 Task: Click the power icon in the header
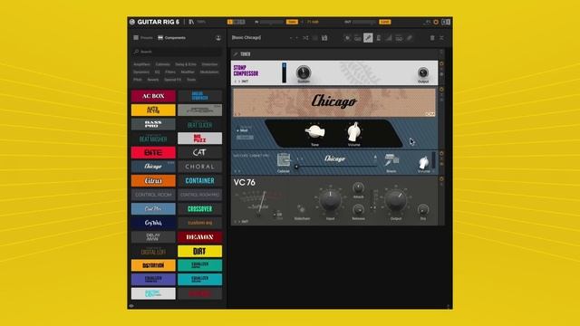[436, 22]
